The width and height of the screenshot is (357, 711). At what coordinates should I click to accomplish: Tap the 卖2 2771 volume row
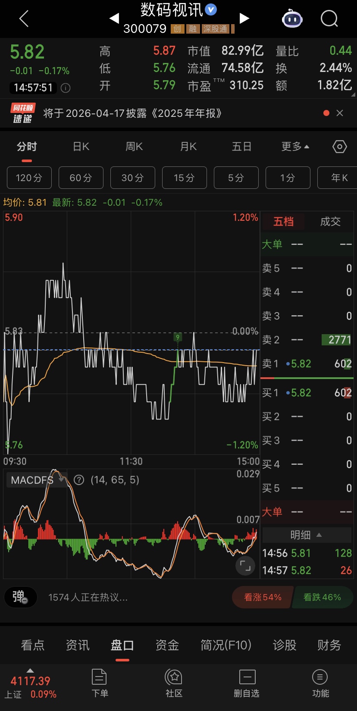[307, 340]
